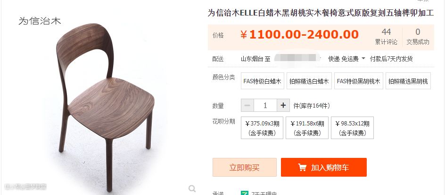This screenshot has height=195, width=445.
Task: Select the ¥191.58x6期 installment plan
Action: point(307,128)
